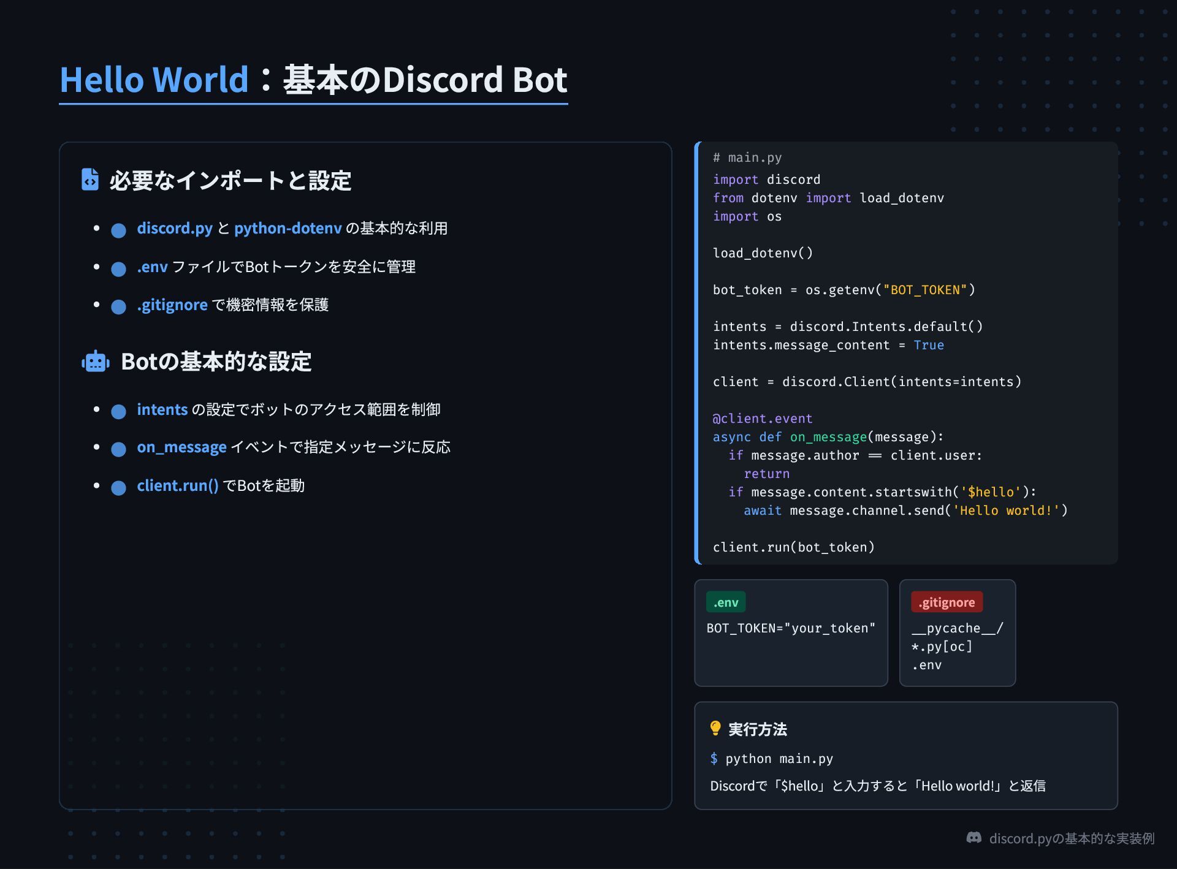
Task: Click the python-dotenv highlighted term
Action: pyautogui.click(x=288, y=228)
